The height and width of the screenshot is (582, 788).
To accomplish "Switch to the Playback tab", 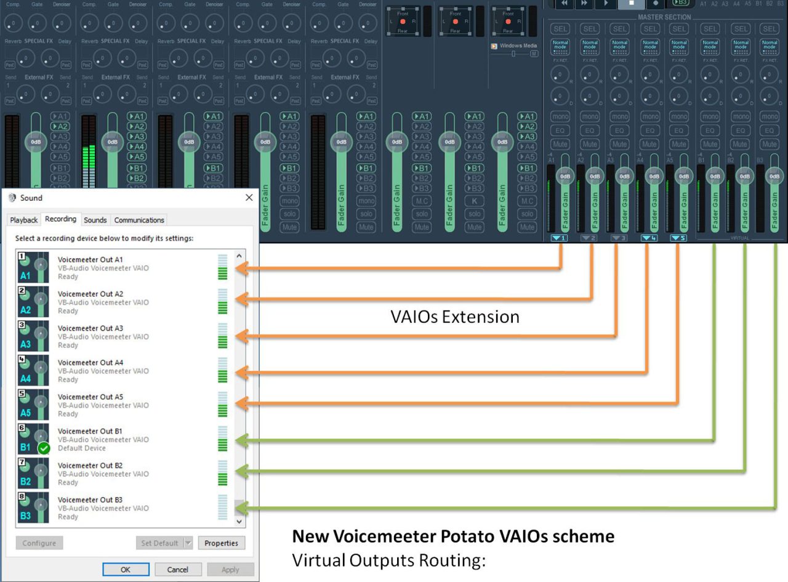I will (23, 220).
